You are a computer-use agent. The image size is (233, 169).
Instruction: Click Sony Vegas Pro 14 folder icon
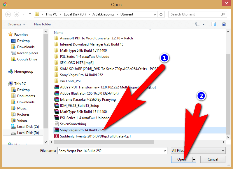pyautogui.click(x=56, y=75)
